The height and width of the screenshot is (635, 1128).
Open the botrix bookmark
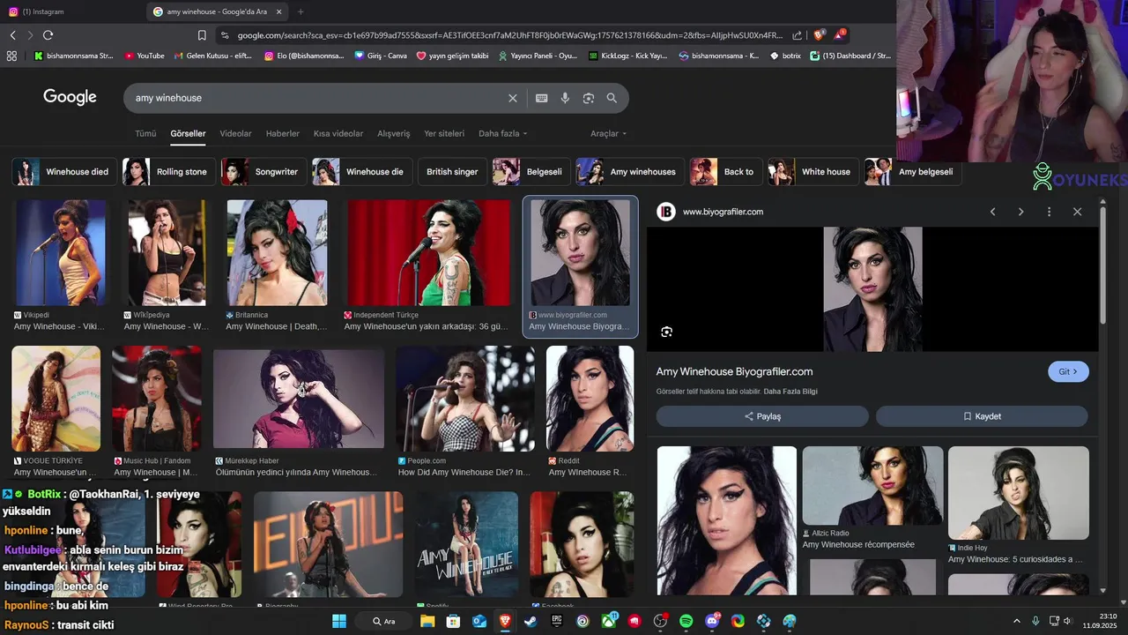pos(785,56)
